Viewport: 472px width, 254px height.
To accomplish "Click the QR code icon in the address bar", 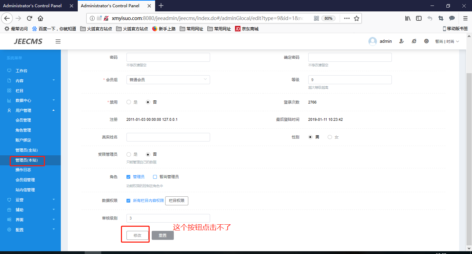I will point(317,18).
